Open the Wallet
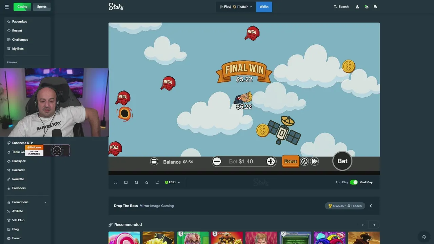 click(264, 7)
